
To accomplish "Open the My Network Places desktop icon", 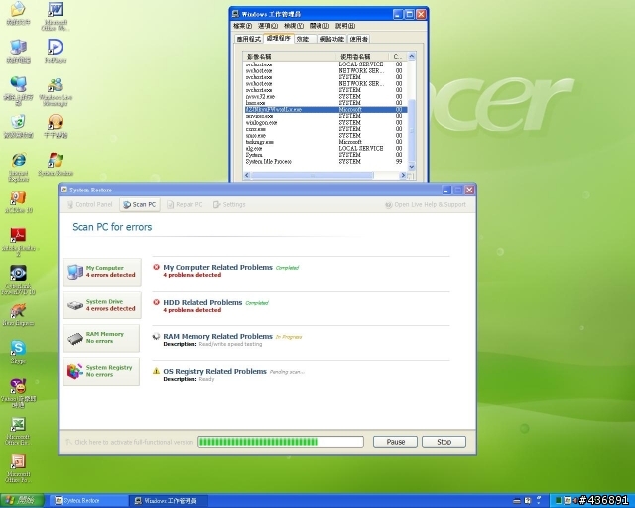I will click(18, 90).
